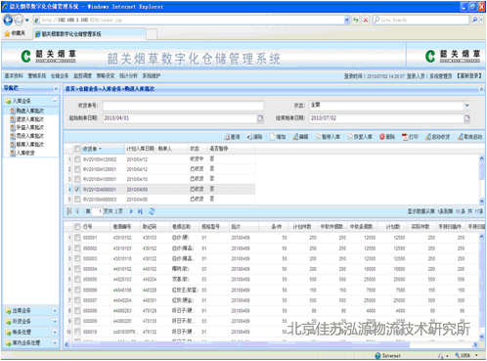Click the horizontal scrollbar of the detail grid
The height and width of the screenshot is (361, 487).
coord(240,344)
